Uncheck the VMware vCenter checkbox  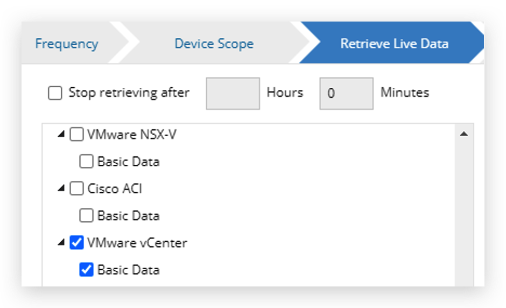pyautogui.click(x=77, y=243)
